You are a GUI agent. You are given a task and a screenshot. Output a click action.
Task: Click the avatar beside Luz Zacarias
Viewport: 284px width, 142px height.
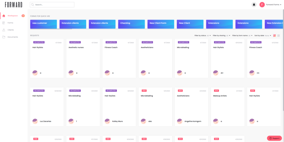35,121
